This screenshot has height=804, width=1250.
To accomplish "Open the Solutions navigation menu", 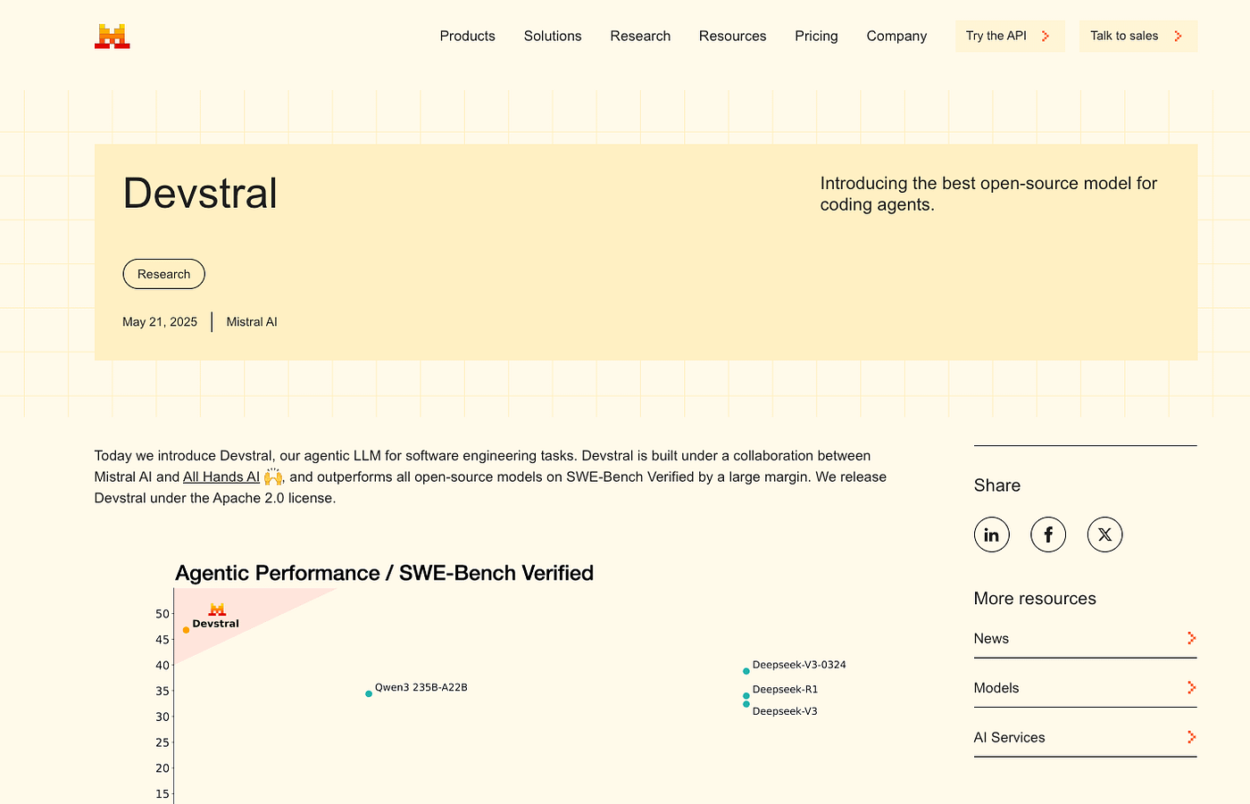I will point(553,36).
